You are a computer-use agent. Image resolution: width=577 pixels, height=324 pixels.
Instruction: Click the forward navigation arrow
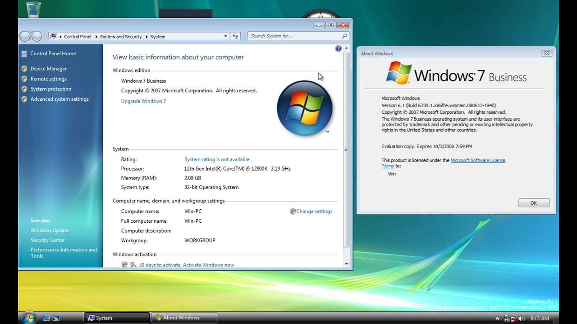point(37,36)
